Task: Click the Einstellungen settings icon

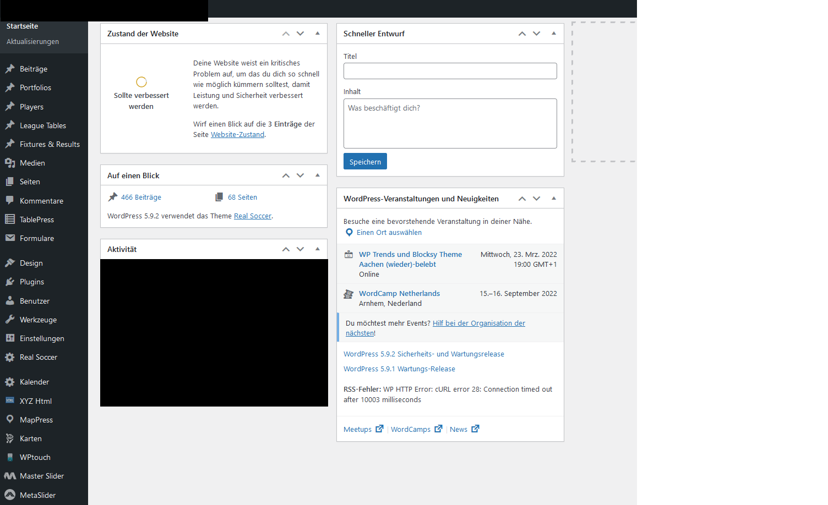Action: (x=10, y=338)
